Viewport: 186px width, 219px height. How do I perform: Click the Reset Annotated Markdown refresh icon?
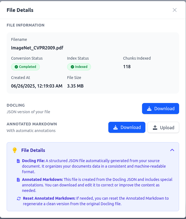19,199
